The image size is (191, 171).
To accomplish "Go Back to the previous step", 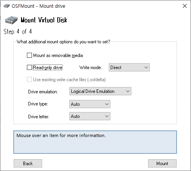I will (x=28, y=163).
